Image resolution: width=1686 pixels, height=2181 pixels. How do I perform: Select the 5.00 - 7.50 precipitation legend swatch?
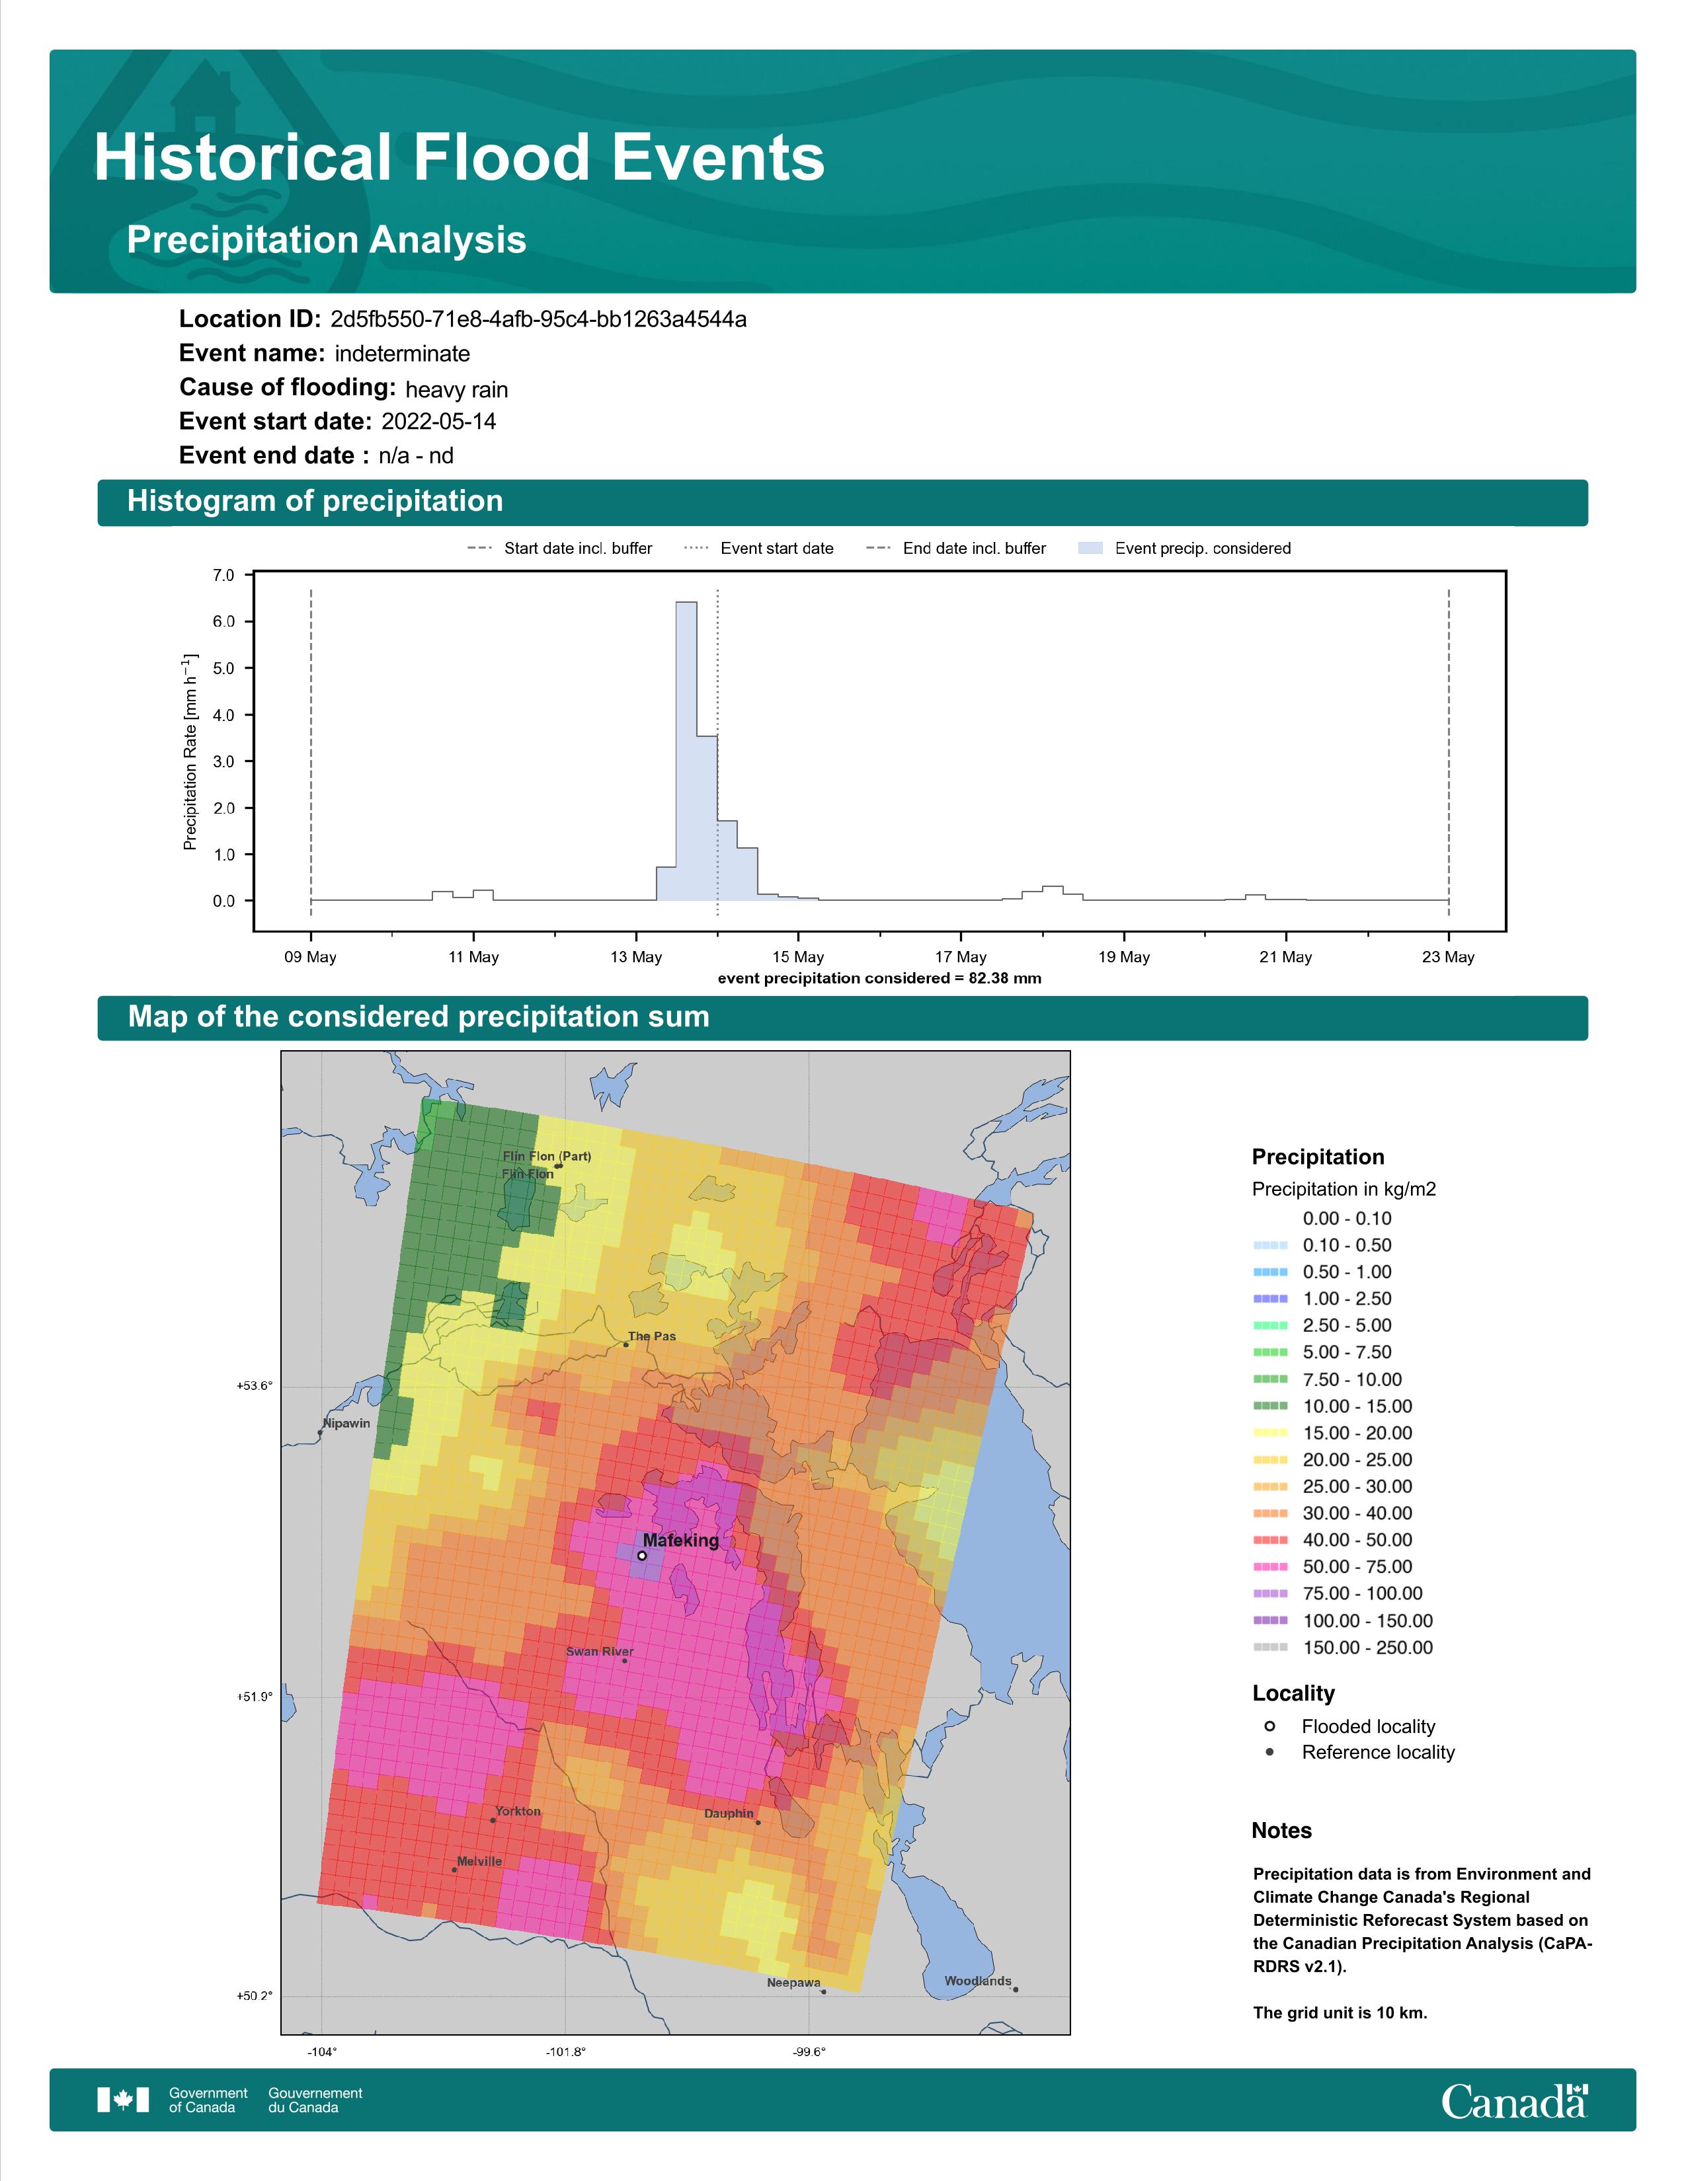[x=1271, y=1352]
